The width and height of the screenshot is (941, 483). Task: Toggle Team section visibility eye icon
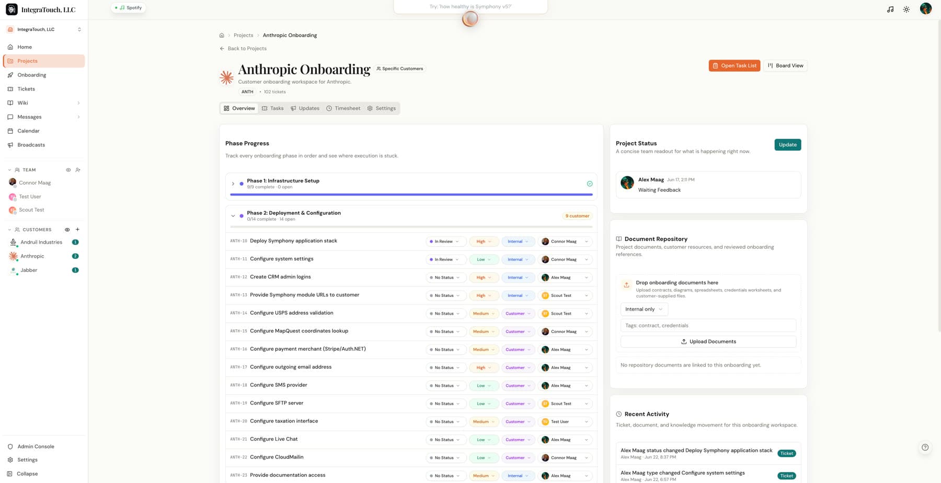point(68,170)
